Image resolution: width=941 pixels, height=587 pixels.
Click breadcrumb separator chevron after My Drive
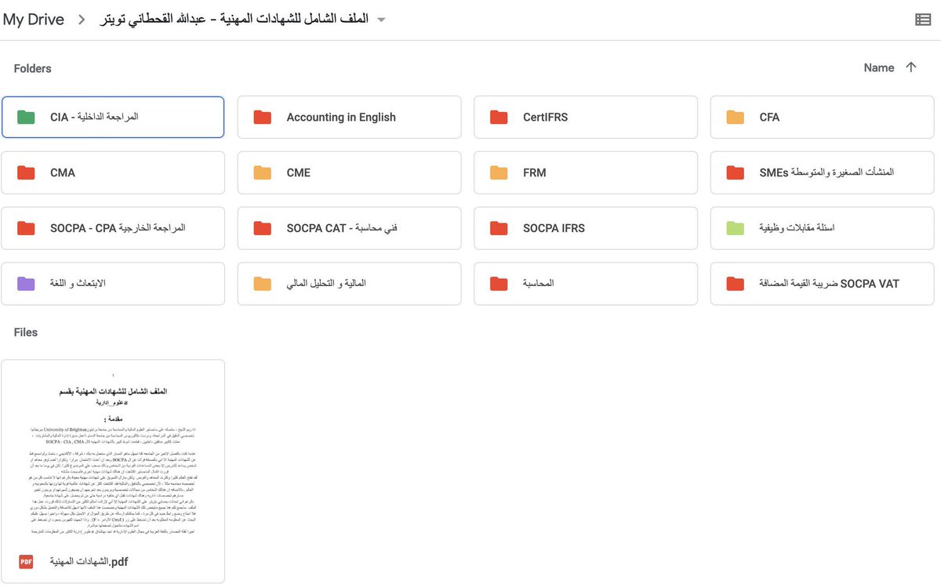pyautogui.click(x=82, y=20)
